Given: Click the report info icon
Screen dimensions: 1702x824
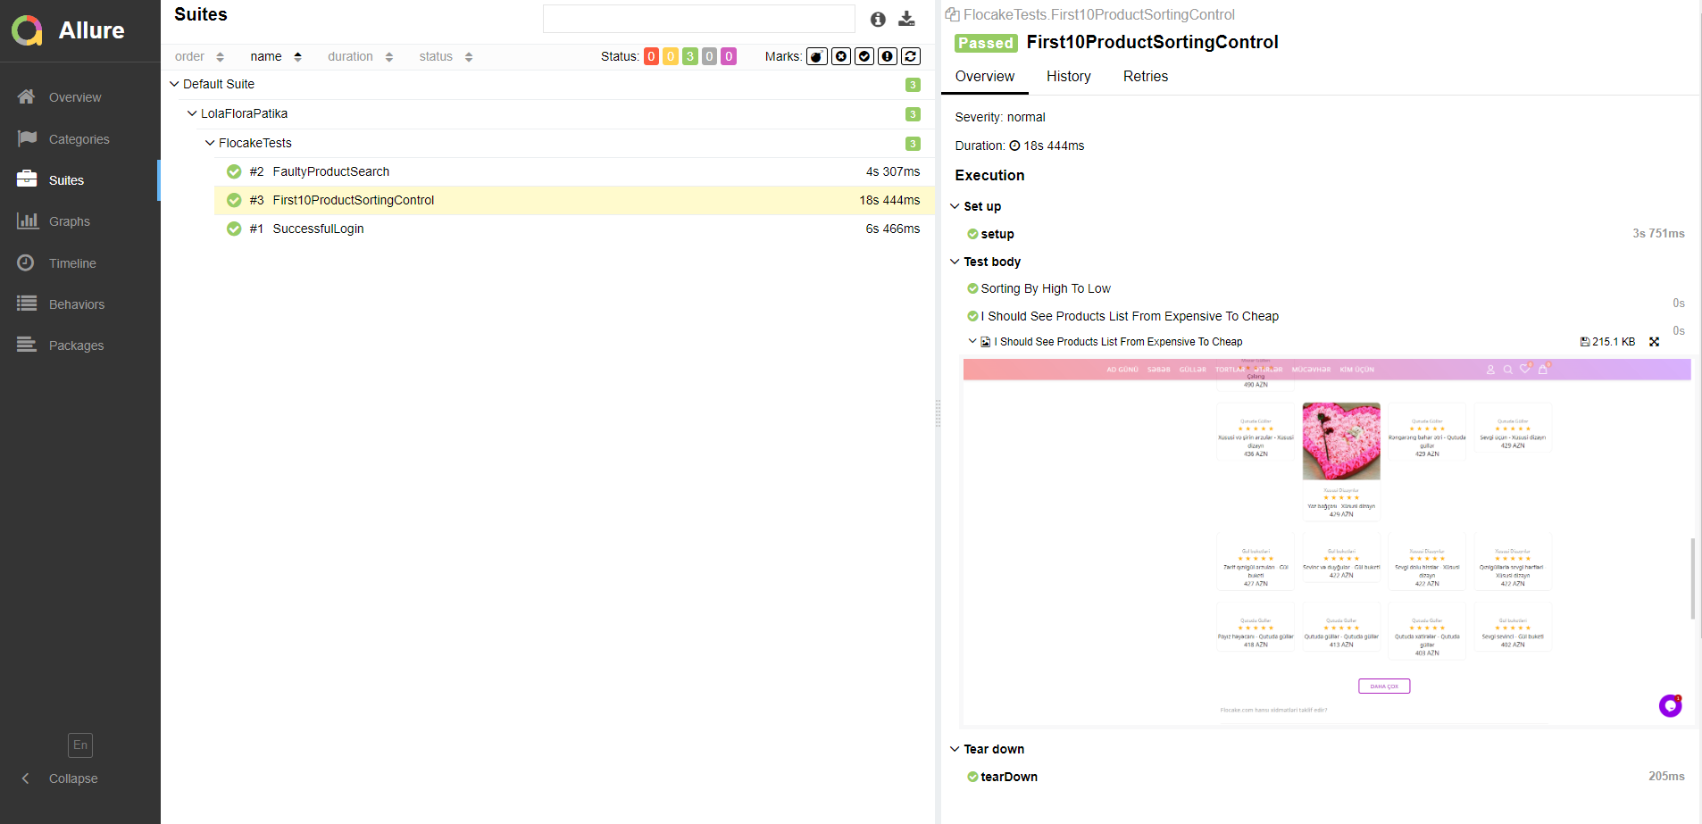Looking at the screenshot, I should (878, 18).
